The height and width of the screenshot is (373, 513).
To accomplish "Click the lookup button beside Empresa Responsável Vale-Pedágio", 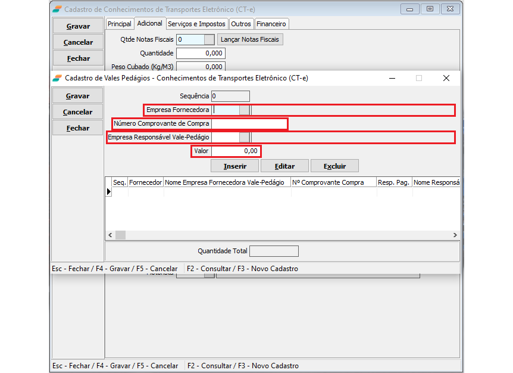I will 244,138.
